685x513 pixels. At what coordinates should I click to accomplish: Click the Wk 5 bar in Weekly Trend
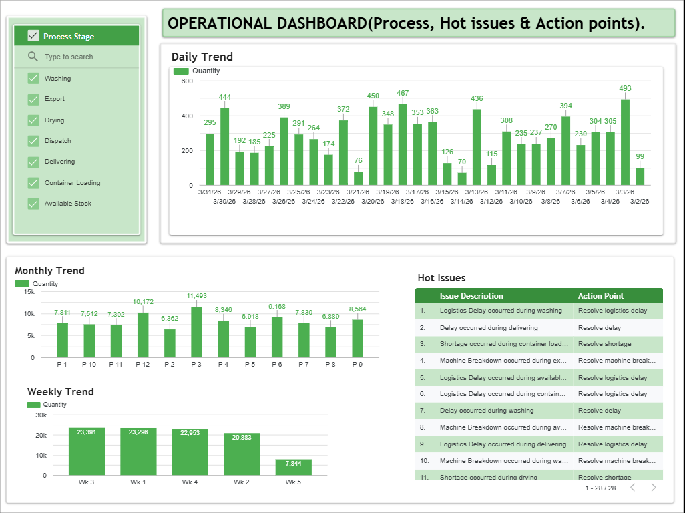[293, 468]
